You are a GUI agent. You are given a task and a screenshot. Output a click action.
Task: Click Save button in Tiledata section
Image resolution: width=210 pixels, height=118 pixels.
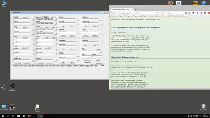pos(94,36)
